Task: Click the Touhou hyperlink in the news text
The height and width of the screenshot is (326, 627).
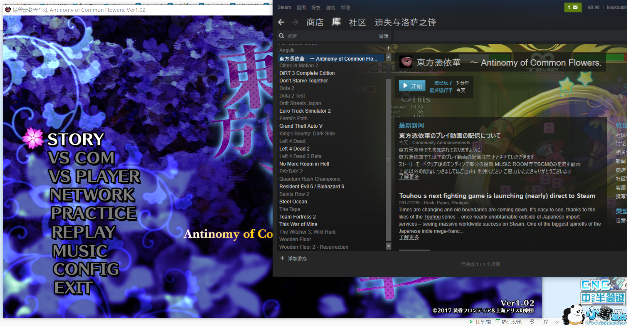Action: (432, 217)
